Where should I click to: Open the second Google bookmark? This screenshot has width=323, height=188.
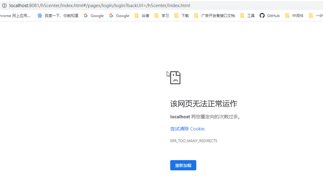click(119, 15)
